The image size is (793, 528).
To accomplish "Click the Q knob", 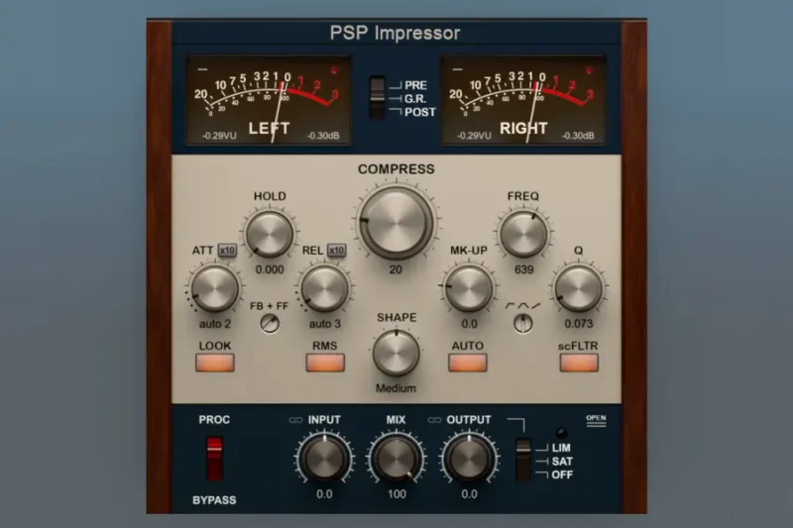I will (x=579, y=288).
